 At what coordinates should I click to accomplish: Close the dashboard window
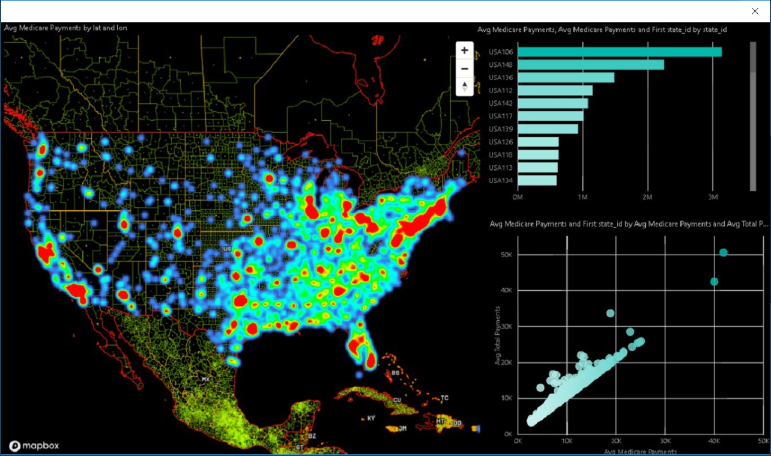click(x=755, y=11)
